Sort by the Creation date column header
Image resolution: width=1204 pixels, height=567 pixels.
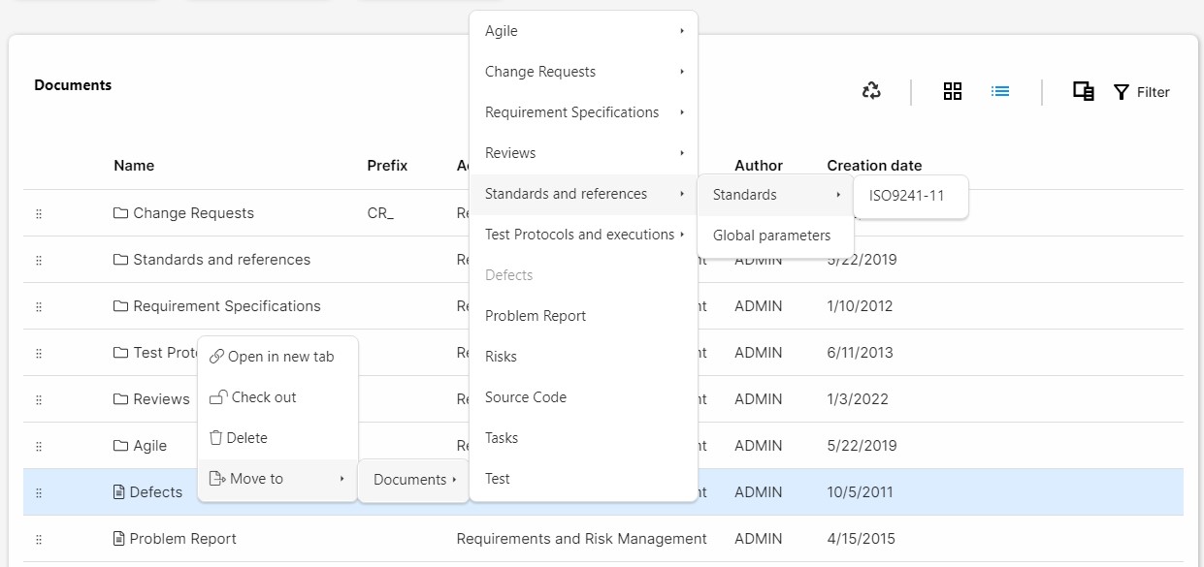(x=874, y=166)
